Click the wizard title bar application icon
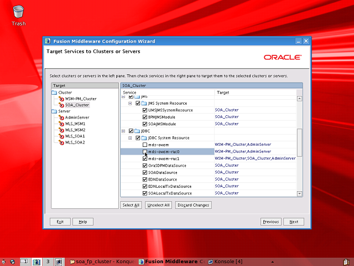This screenshot has width=354, height=266. coord(48,41)
